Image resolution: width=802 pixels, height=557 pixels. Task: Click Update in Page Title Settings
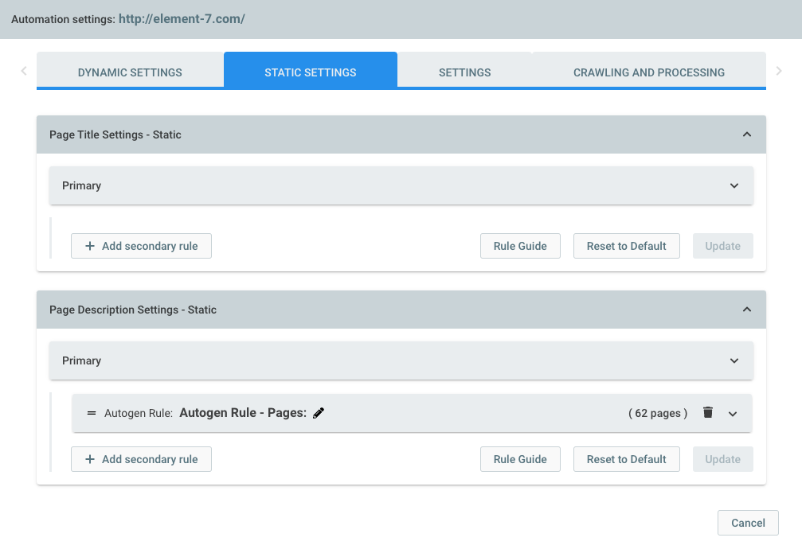[722, 246]
